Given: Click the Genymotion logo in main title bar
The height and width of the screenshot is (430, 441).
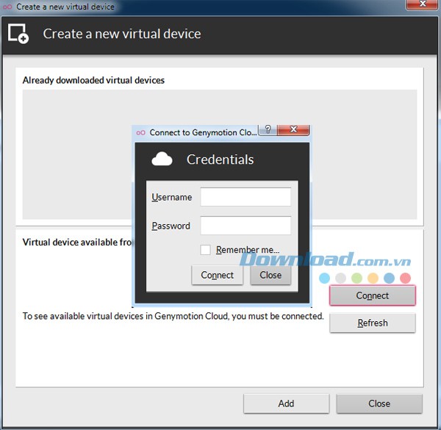Looking at the screenshot, I should tap(7, 7).
